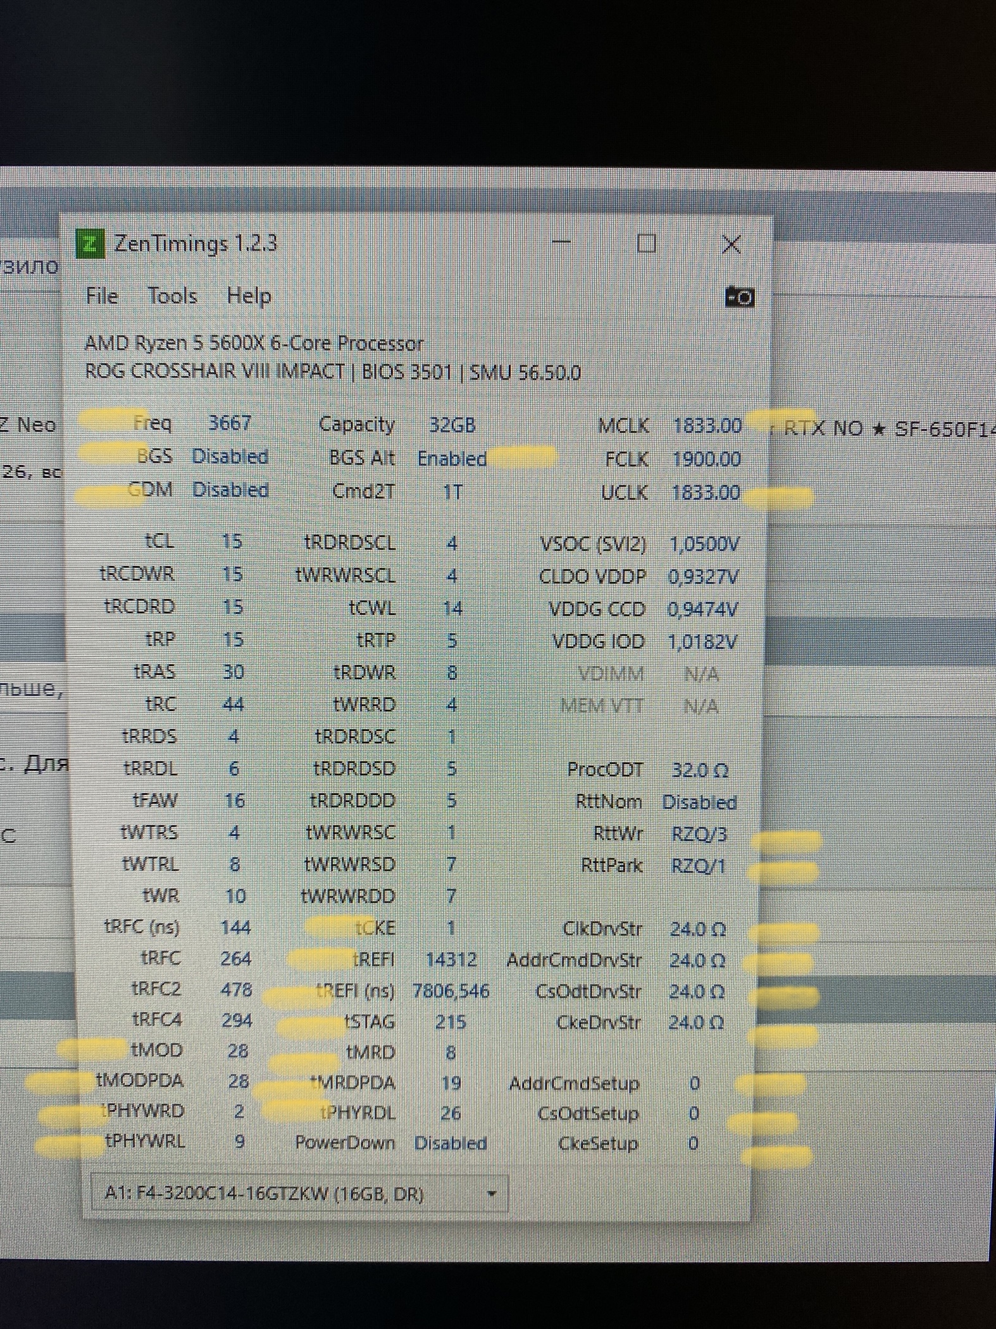Viewport: 996px width, 1329px height.
Task: Click the MEM VTT label
Action: point(602,706)
